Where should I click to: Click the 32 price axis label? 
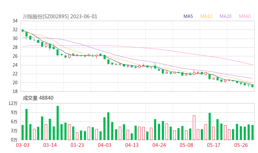(x=15, y=30)
